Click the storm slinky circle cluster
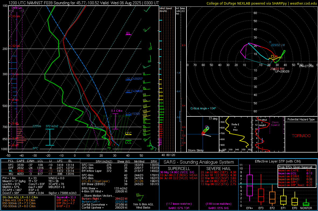Image resolution: width=318 pixels, height=211 pixels. tap(206, 130)
